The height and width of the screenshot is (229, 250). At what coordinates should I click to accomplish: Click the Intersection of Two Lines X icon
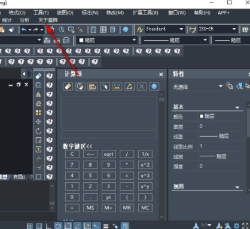click(142, 86)
